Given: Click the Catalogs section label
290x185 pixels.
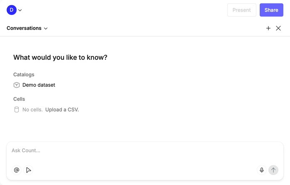Looking at the screenshot, I should coord(24,75).
